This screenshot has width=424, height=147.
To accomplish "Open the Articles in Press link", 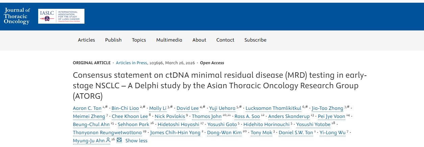I will tap(131, 63).
